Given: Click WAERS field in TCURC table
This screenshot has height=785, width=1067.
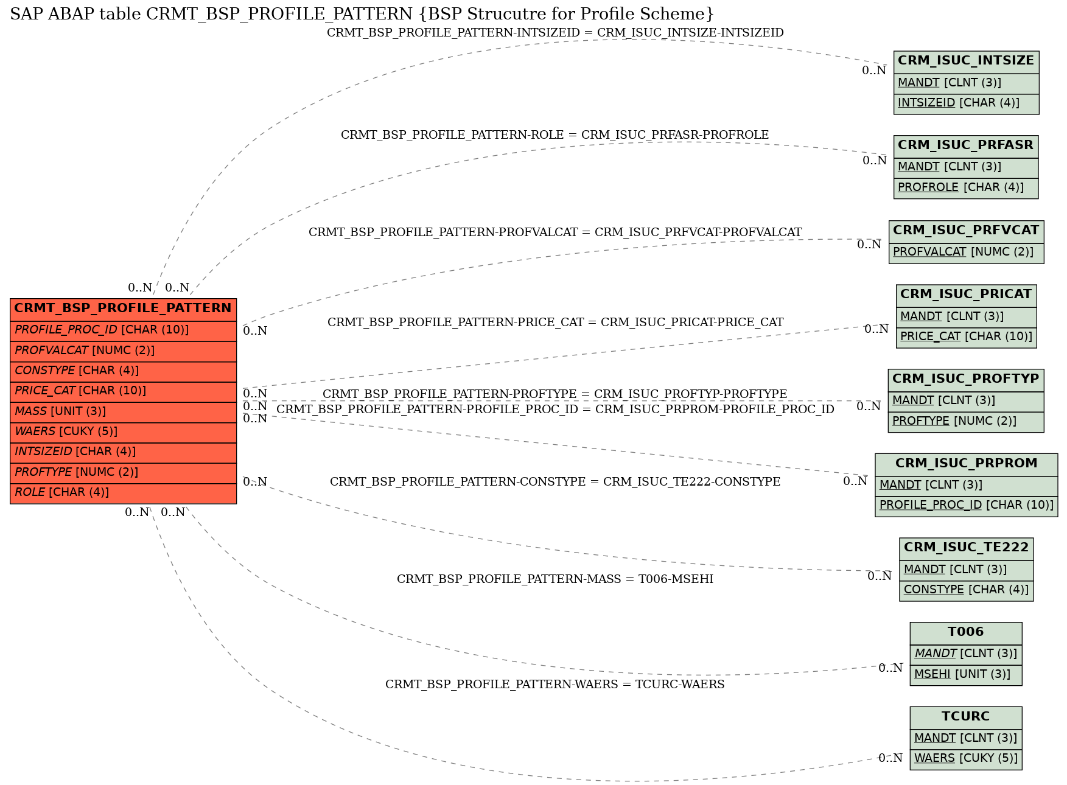Looking at the screenshot, I should [x=966, y=759].
